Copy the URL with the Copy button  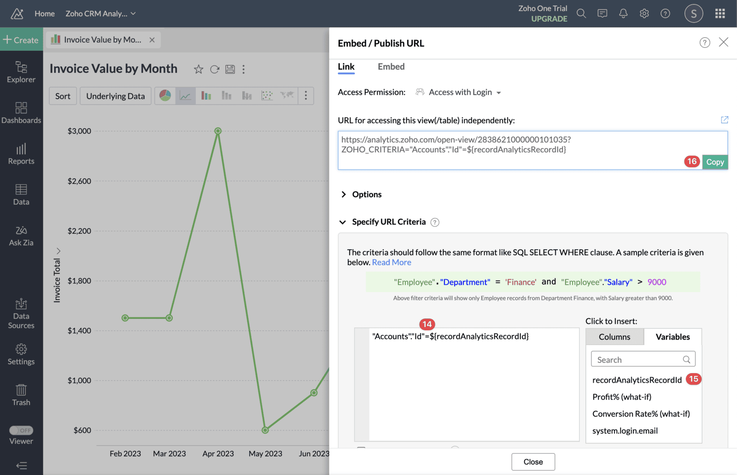point(715,162)
